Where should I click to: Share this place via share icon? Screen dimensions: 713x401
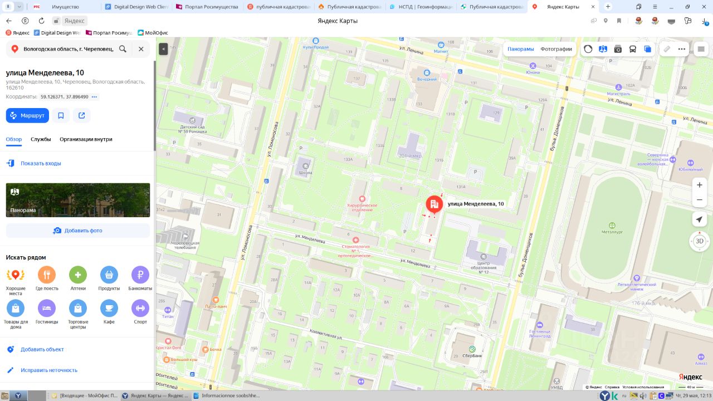(82, 115)
